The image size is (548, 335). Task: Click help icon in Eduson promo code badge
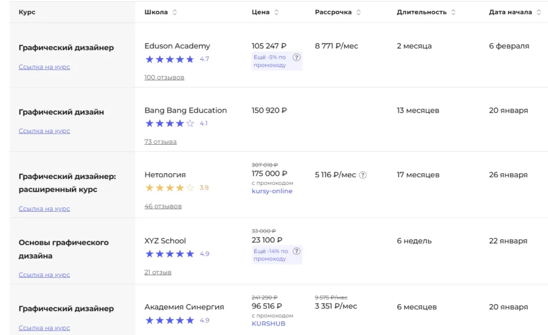(x=296, y=58)
